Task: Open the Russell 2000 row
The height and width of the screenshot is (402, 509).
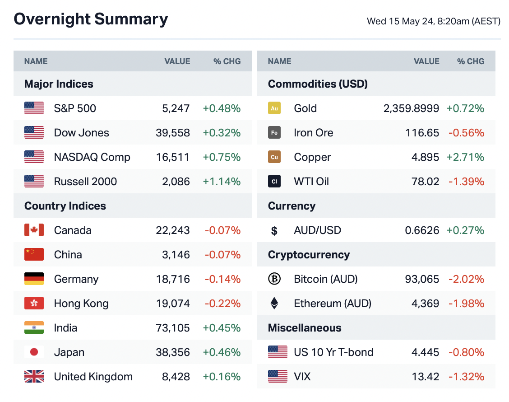Action: pos(85,182)
